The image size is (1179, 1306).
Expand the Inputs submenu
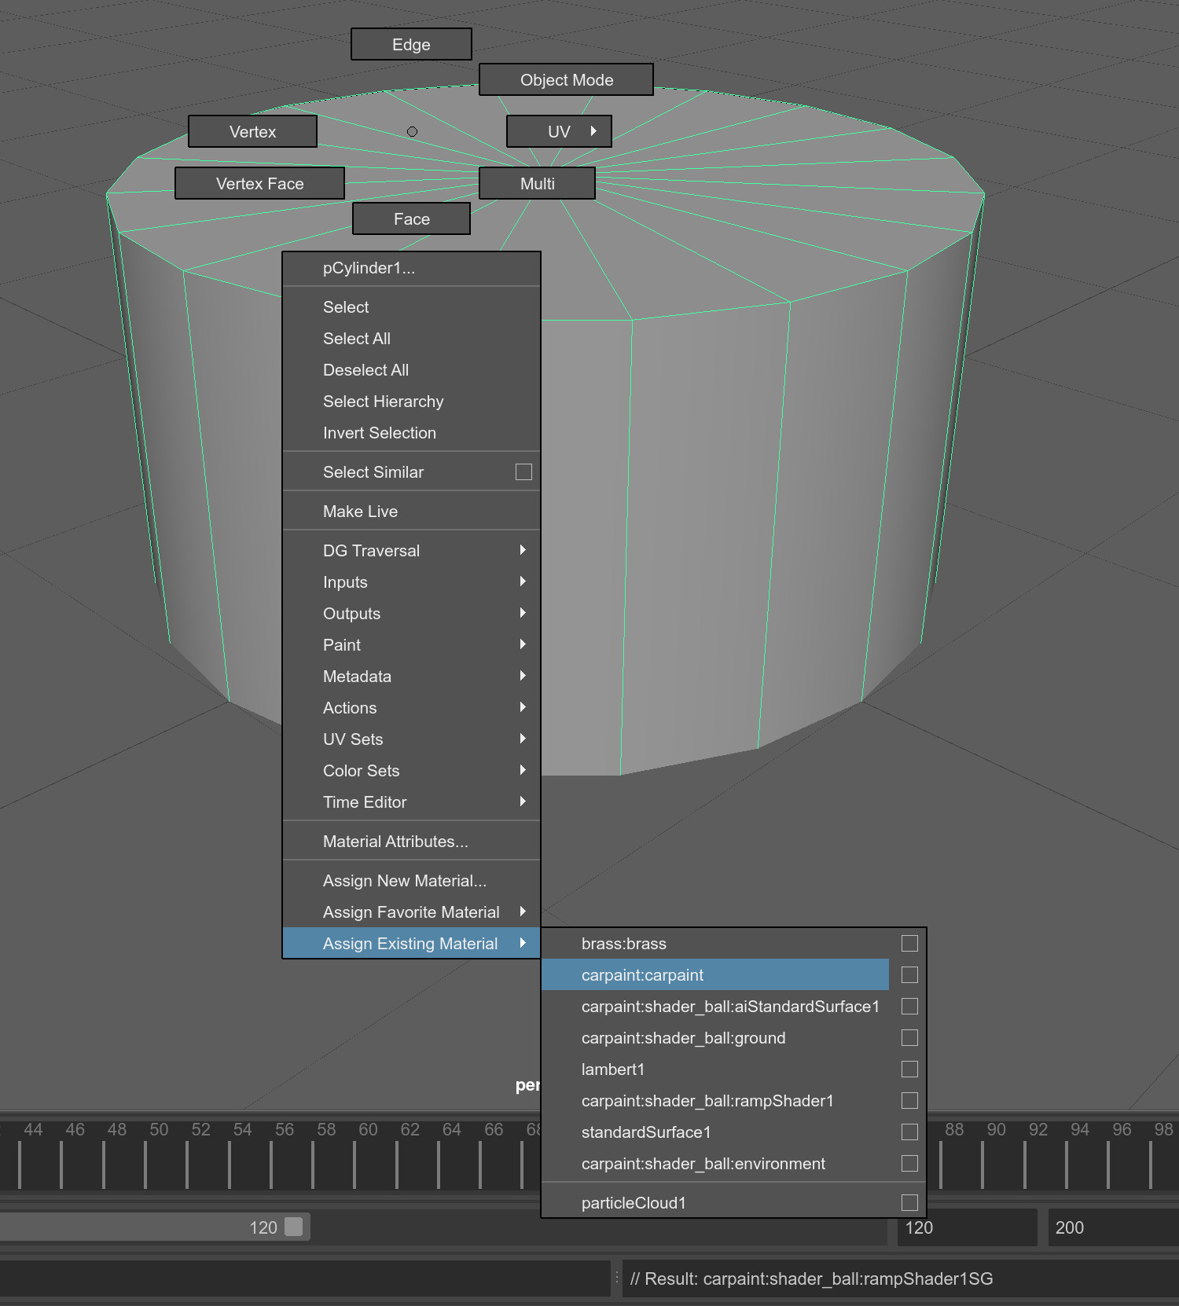[x=411, y=581]
